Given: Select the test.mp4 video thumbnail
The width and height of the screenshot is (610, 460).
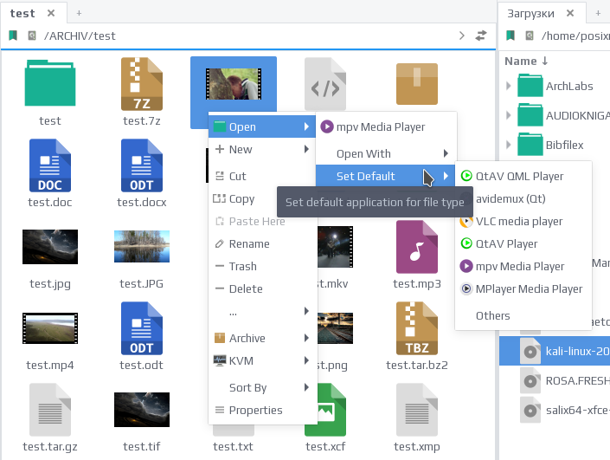Looking at the screenshot, I should point(50,328).
